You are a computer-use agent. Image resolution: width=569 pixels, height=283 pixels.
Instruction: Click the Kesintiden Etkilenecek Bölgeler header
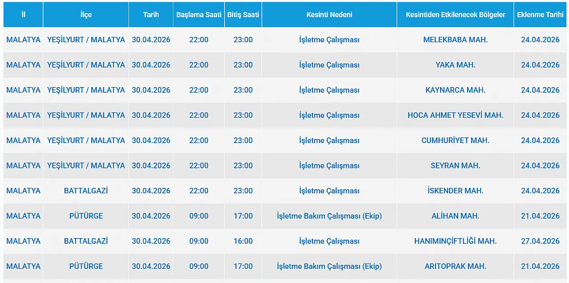pyautogui.click(x=455, y=15)
